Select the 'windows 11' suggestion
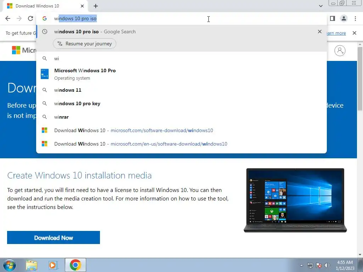 tap(181, 90)
